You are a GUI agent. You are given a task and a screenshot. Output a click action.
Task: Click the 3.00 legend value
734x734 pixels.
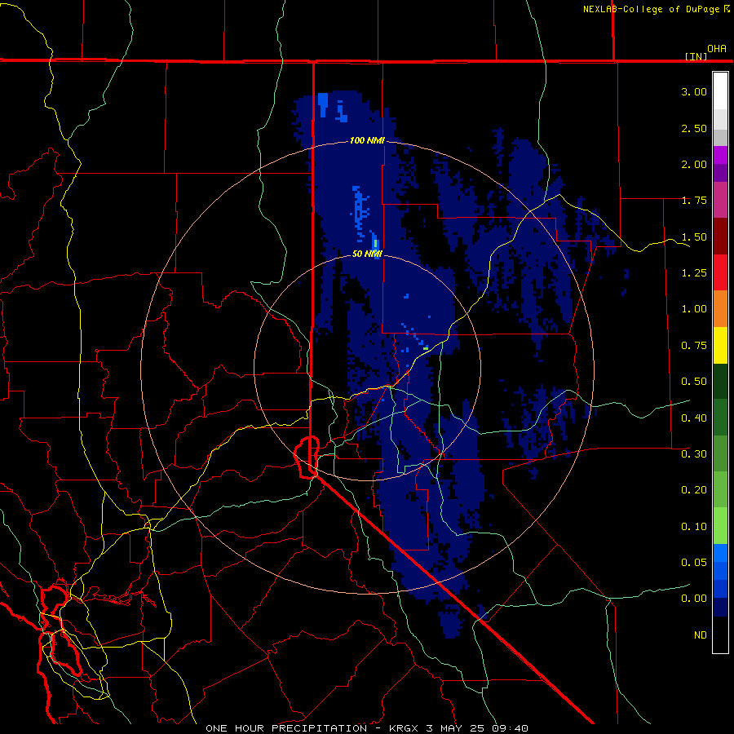point(694,91)
